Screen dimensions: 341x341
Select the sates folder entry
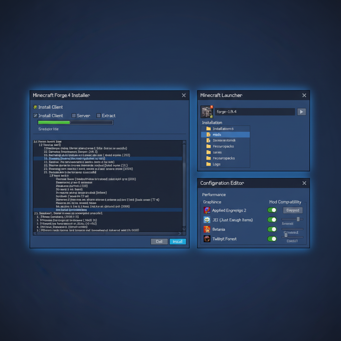(225, 152)
